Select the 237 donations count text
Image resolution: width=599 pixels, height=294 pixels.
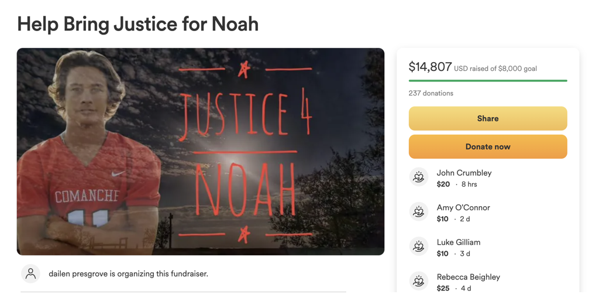[431, 93]
